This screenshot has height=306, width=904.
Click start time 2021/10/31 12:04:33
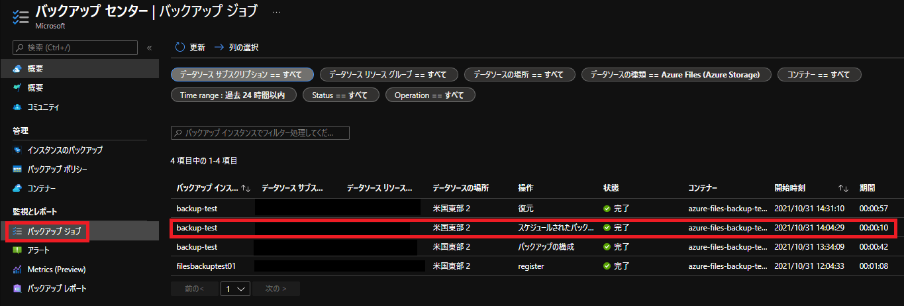pyautogui.click(x=811, y=266)
